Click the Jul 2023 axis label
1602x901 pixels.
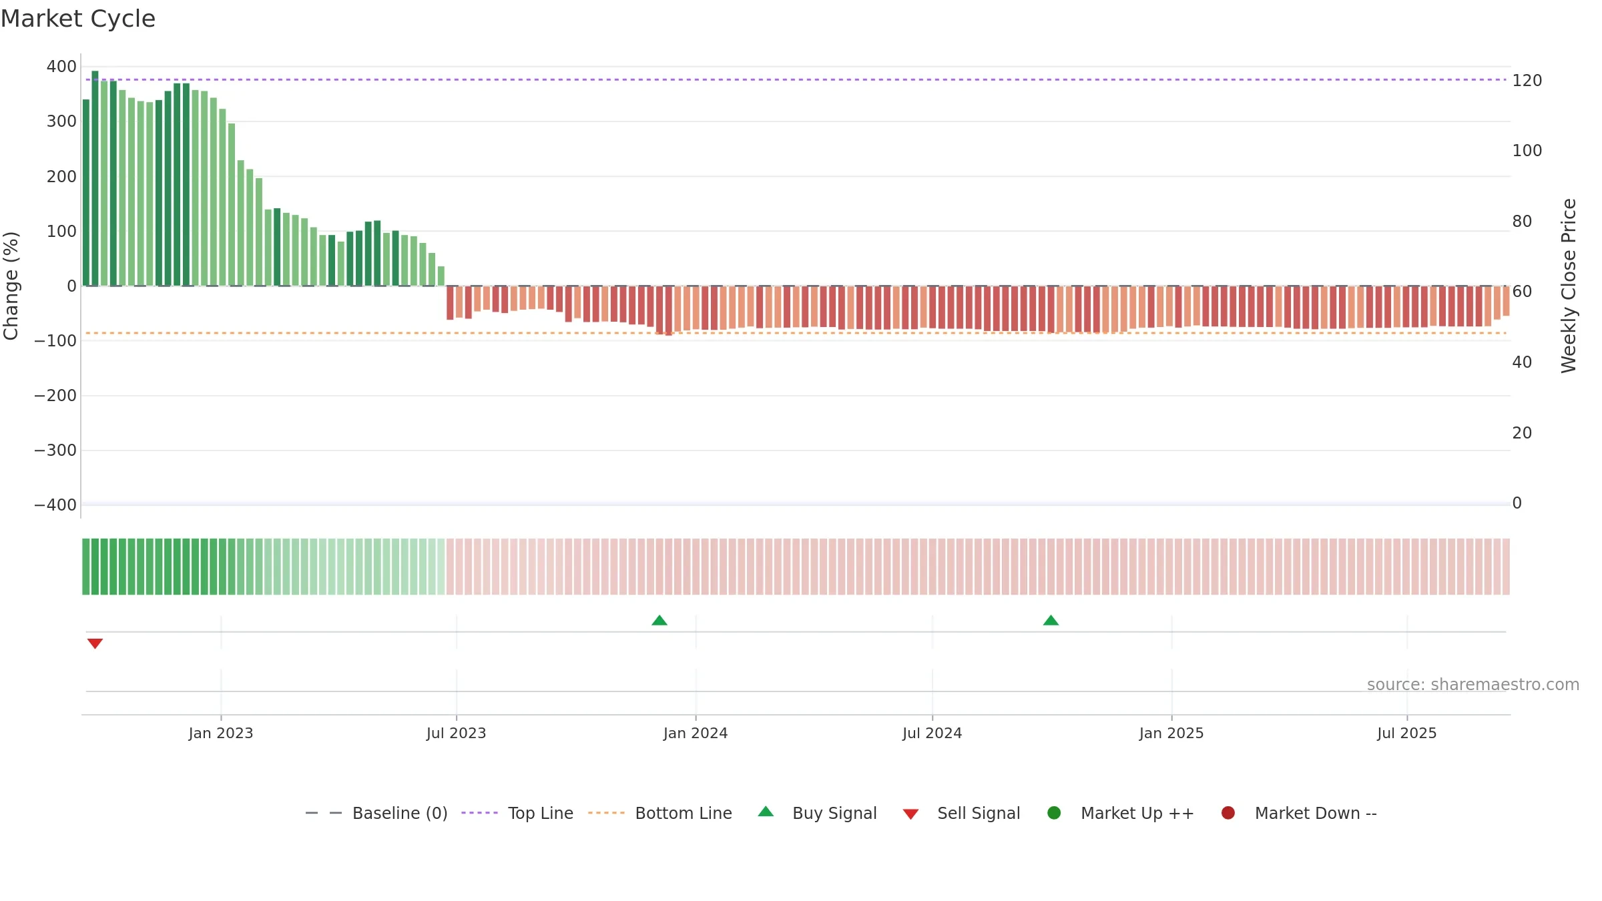coord(457,733)
